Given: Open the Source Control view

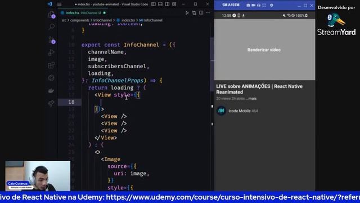Looking at the screenshot, I should (x=51, y=39).
